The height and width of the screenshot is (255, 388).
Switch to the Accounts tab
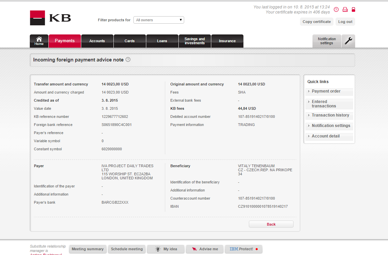(97, 41)
